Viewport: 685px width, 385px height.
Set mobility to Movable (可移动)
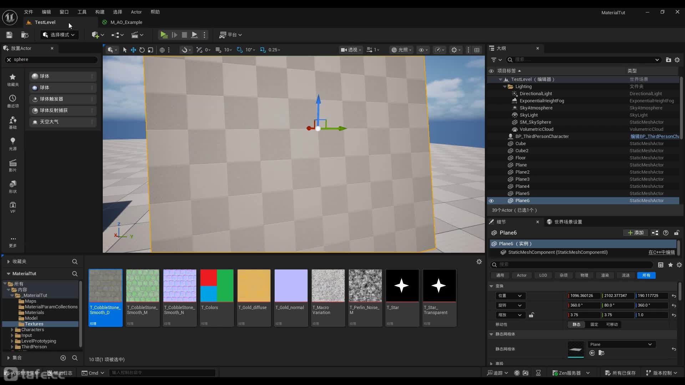point(612,324)
